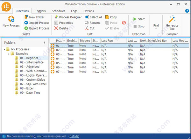
Task: Open the details link in status bar
Action: [x=74, y=136]
